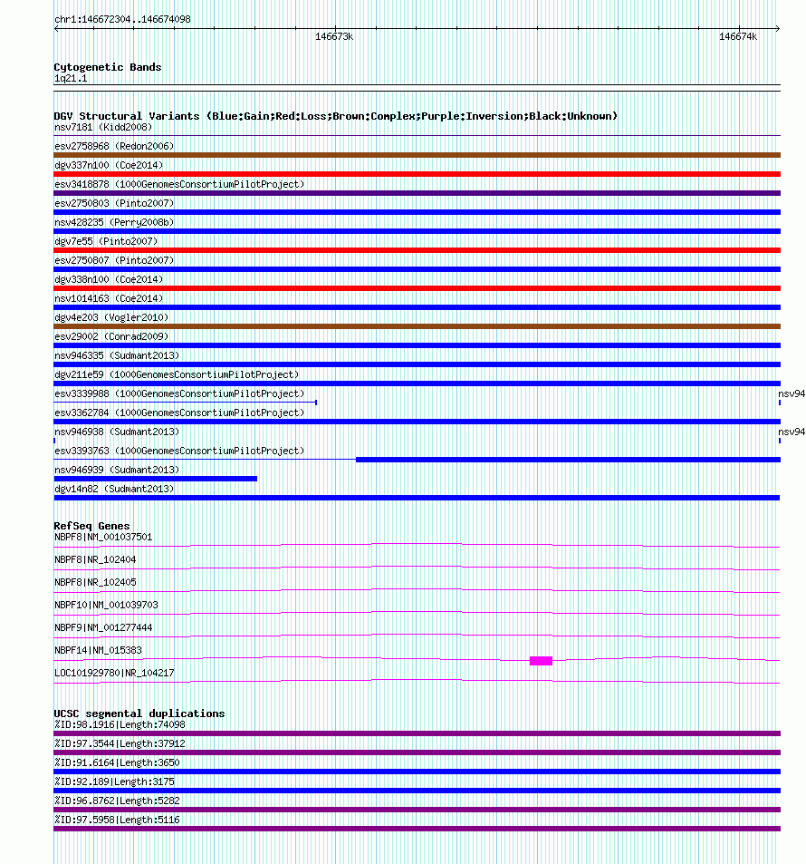Open duplication %ID:91.6164|Length:3650
Viewport: 806px width, 864px height.
117,762
